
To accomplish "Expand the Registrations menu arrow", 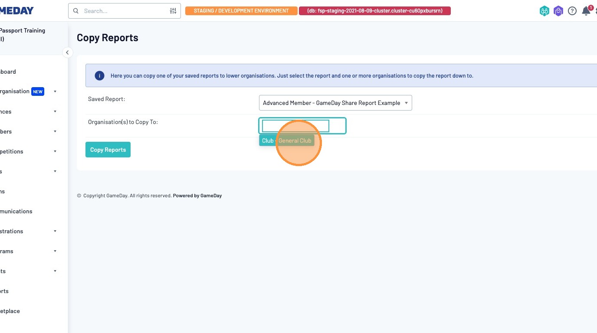I will (55, 231).
